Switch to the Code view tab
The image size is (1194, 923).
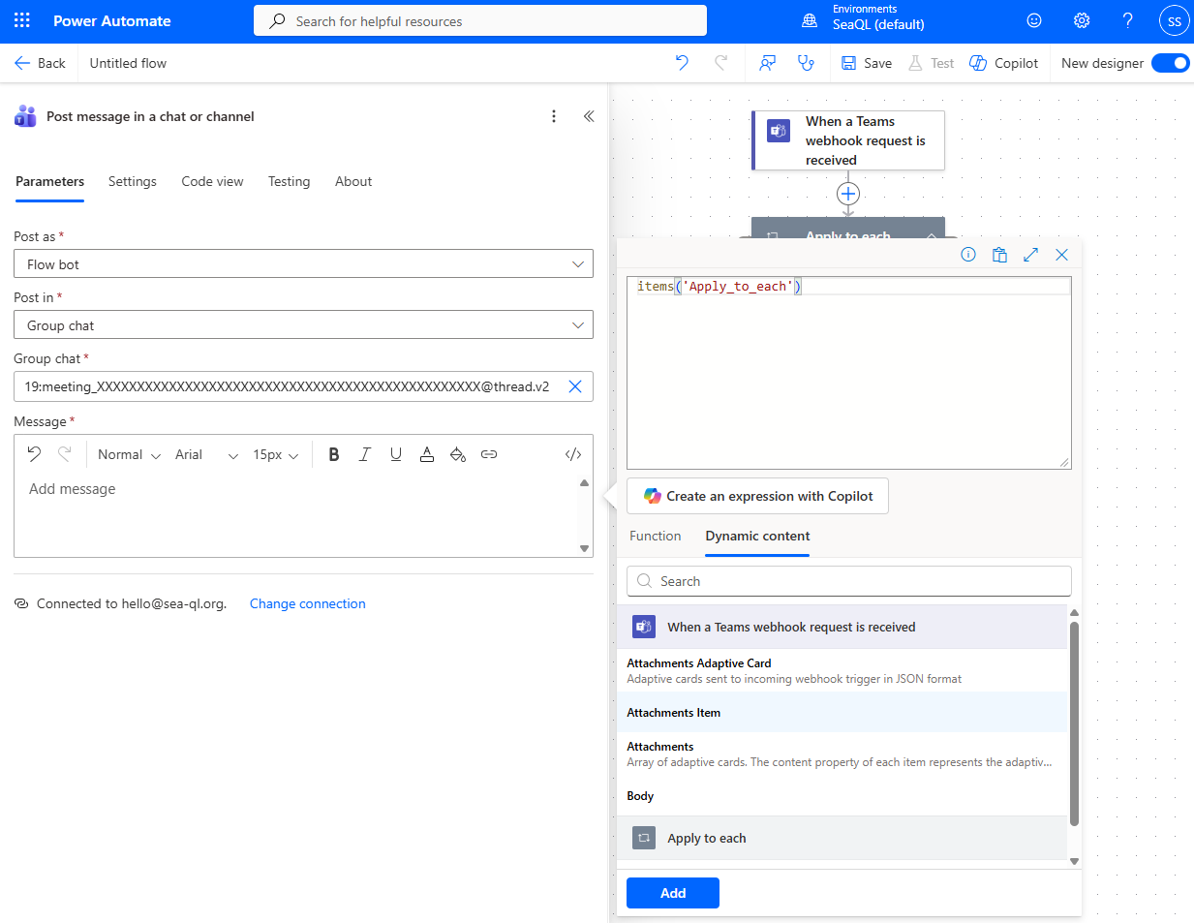(212, 181)
